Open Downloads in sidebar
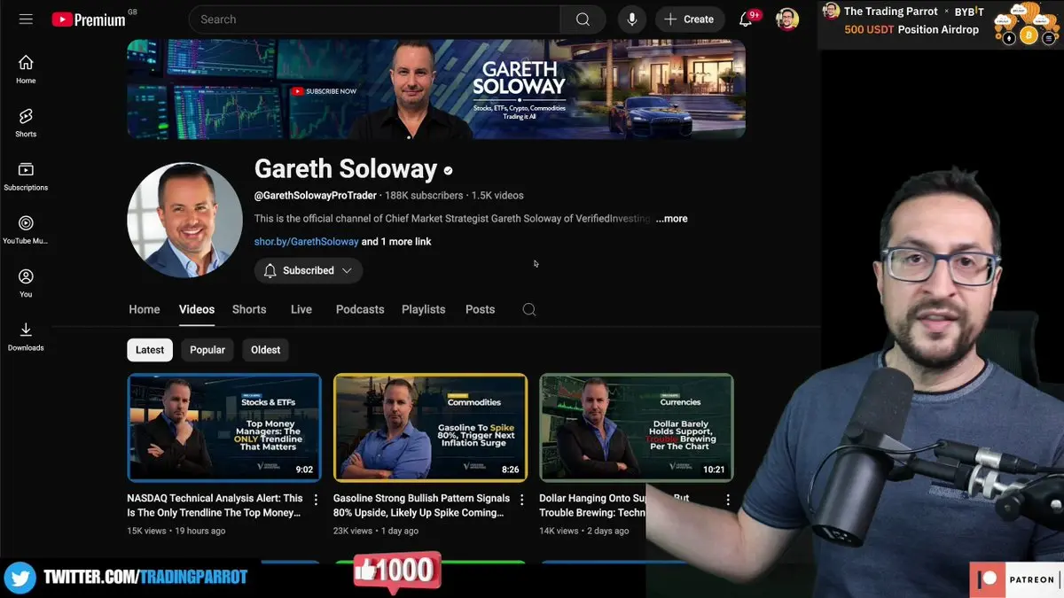This screenshot has width=1064, height=598. pyautogui.click(x=26, y=337)
